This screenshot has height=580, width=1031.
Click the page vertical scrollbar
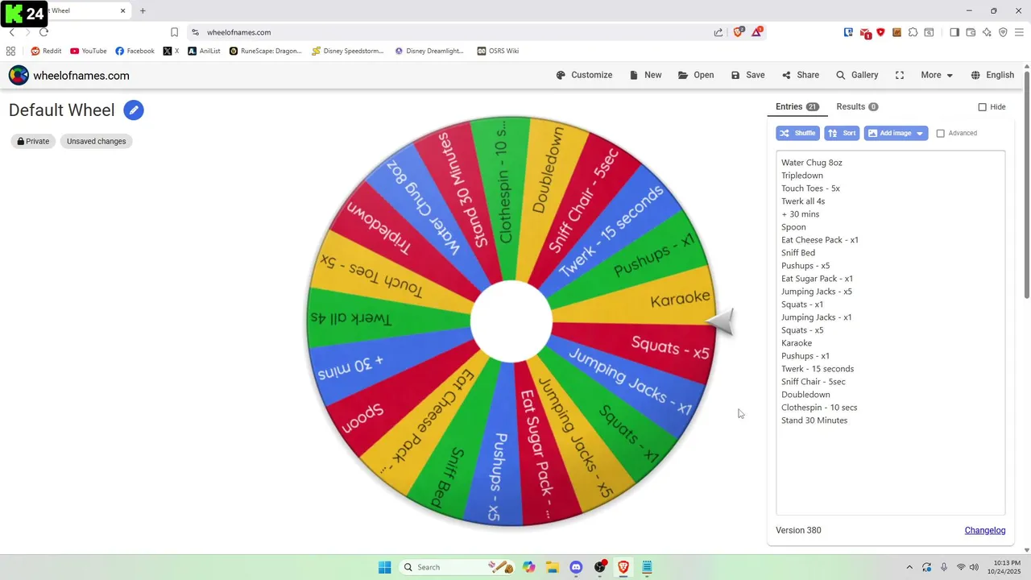[x=1027, y=185]
